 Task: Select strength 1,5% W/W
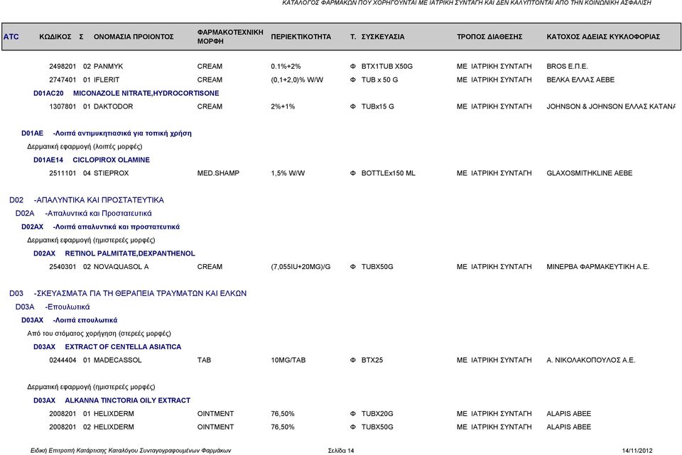coord(288,173)
